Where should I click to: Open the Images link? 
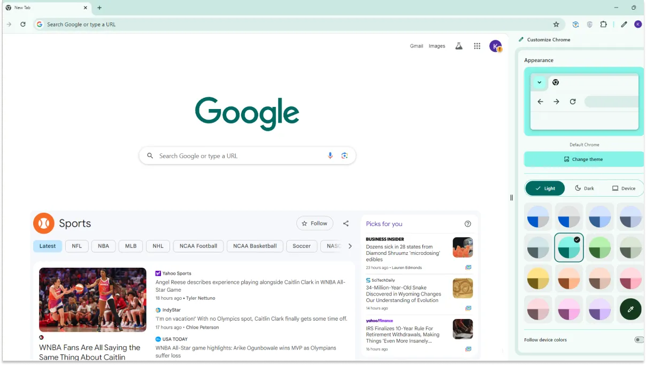tap(437, 46)
